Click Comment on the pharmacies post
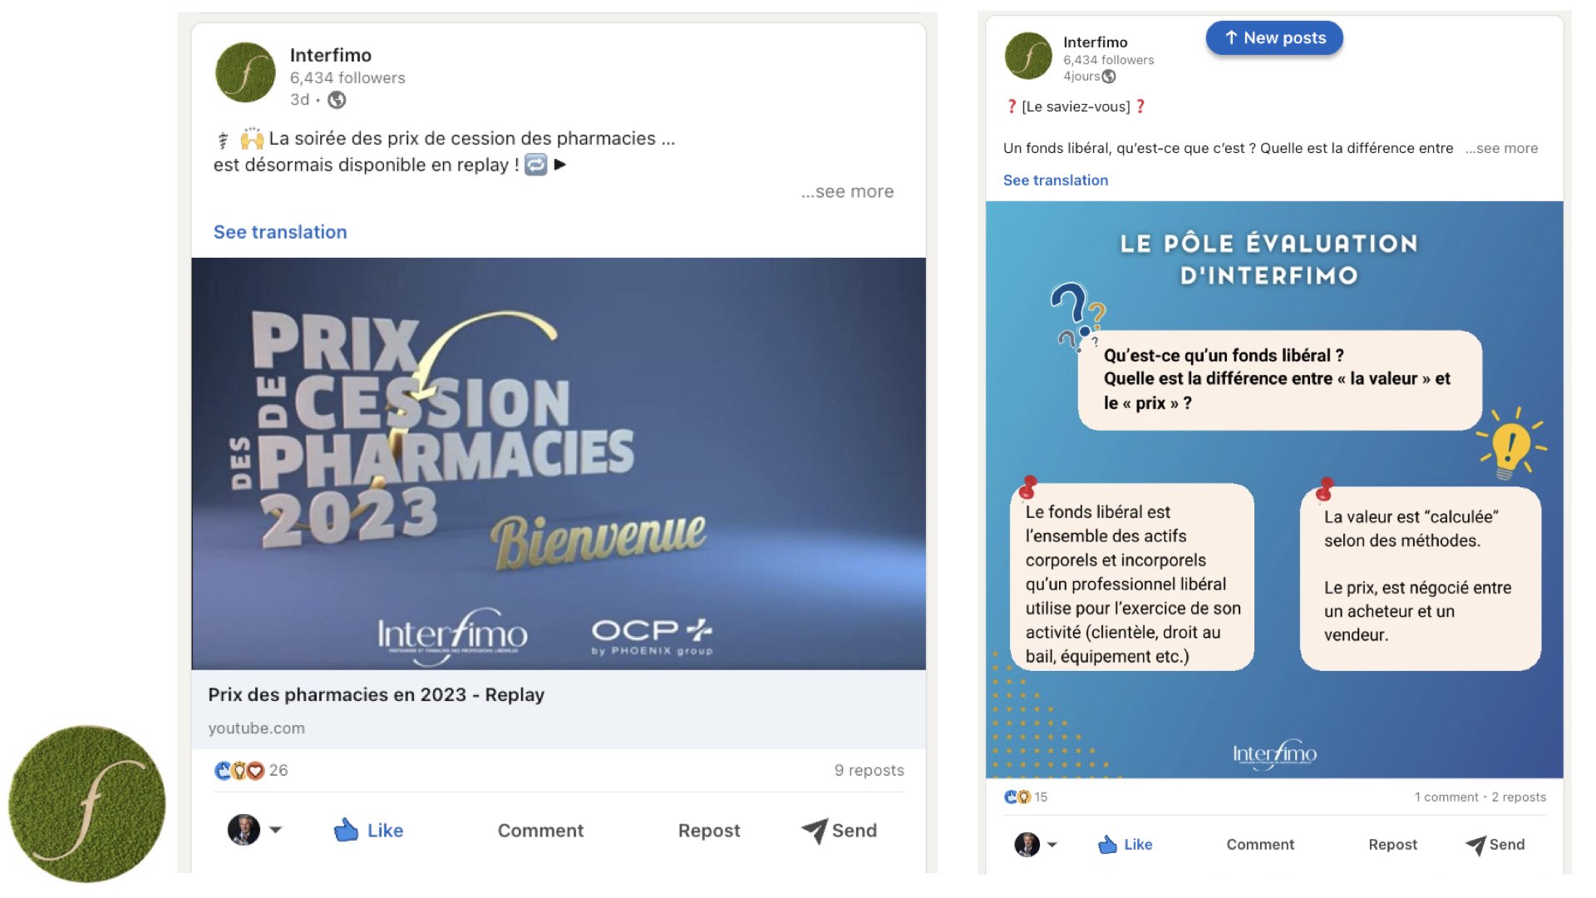The height and width of the screenshot is (898, 1596). [540, 831]
